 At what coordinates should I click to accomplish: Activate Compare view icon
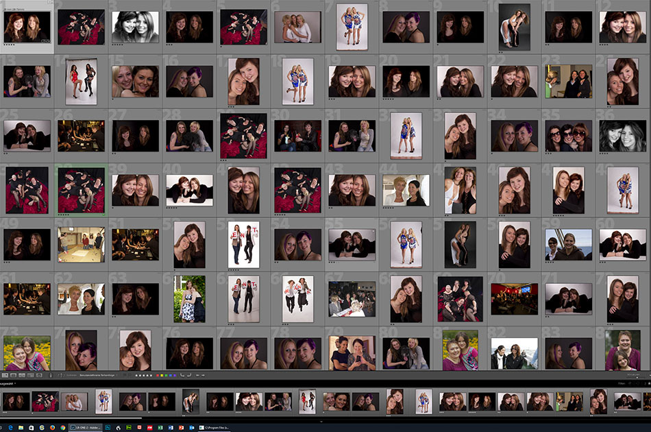point(22,375)
